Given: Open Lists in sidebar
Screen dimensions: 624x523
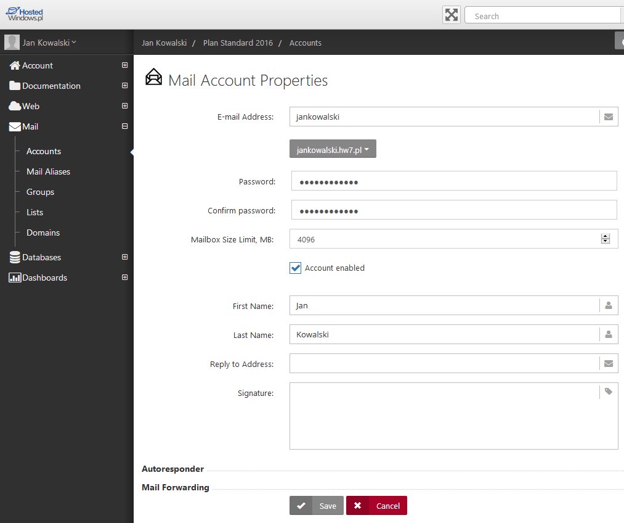Looking at the screenshot, I should tap(34, 212).
